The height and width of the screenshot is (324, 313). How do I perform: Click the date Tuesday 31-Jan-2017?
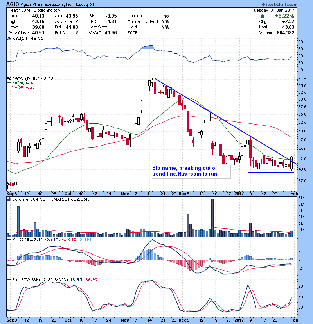tap(273, 10)
